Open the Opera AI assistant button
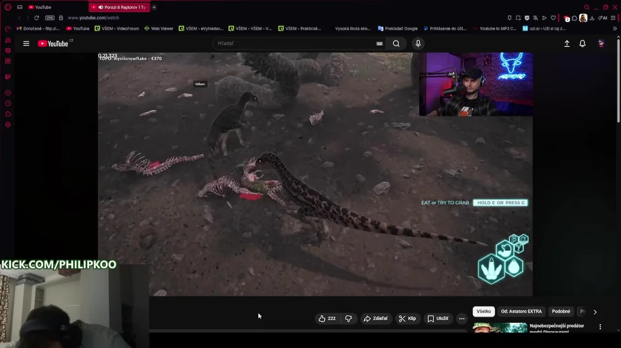This screenshot has width=621, height=348. (x=602, y=18)
